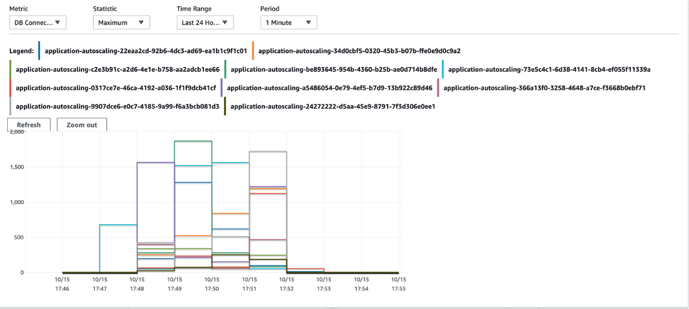Click the 17:52 tick on time axis
The image size is (689, 309).
tap(286, 284)
